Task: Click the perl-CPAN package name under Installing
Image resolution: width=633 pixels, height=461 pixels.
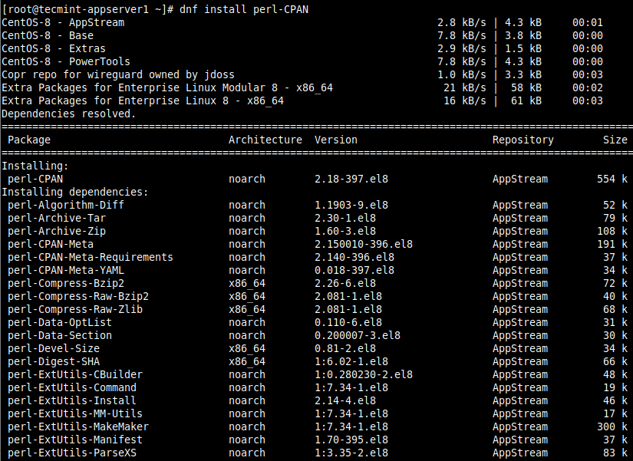Action: coord(35,179)
